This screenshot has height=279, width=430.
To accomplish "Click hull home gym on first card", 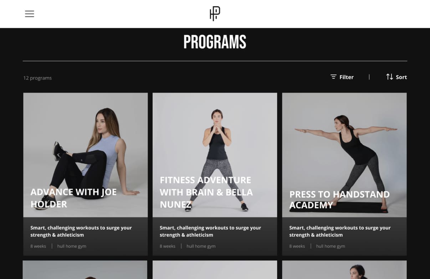I will [72, 246].
